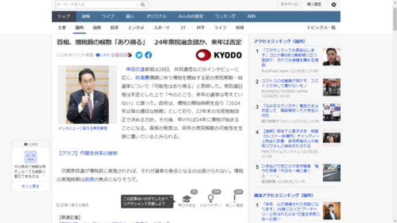The image size is (397, 223).
Task: Click thumbnail for ranking 1 article
Action: 331,57
